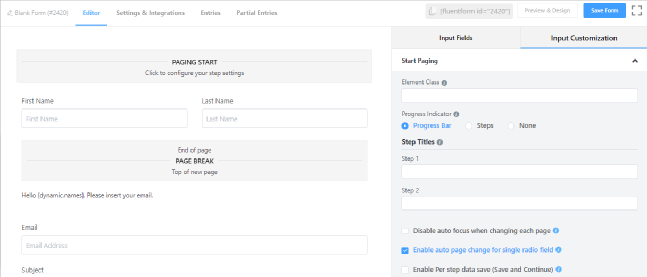
Task: Collapse the Start Paging section
Action: pos(635,61)
